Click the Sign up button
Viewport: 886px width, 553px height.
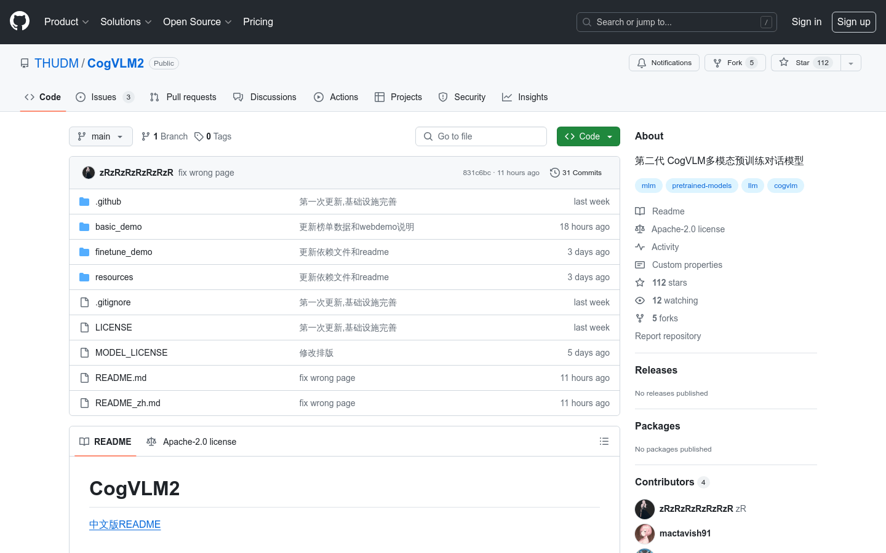853,22
